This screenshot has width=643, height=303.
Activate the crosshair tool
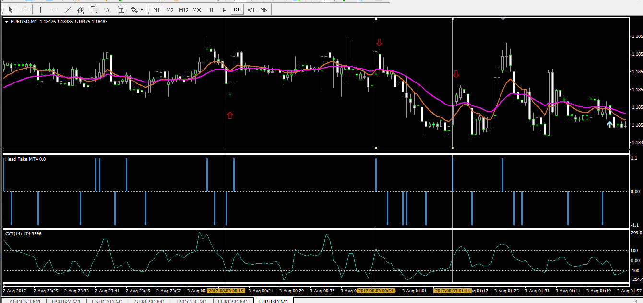(24, 10)
